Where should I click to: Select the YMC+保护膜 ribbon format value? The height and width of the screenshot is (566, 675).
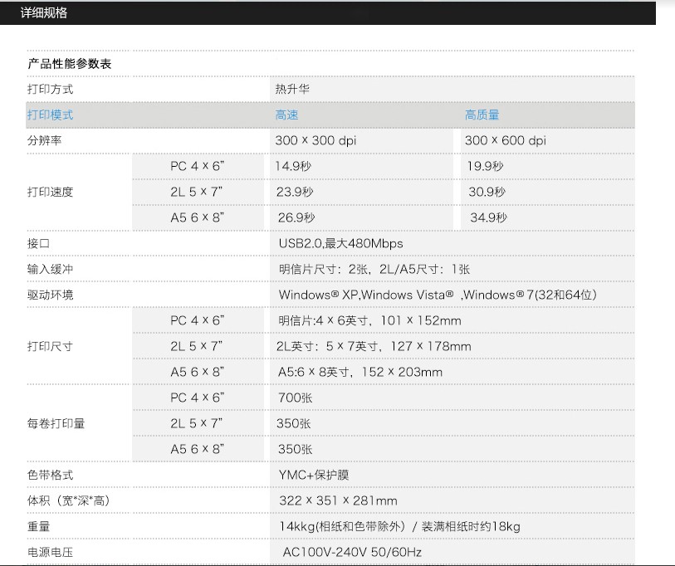point(314,476)
